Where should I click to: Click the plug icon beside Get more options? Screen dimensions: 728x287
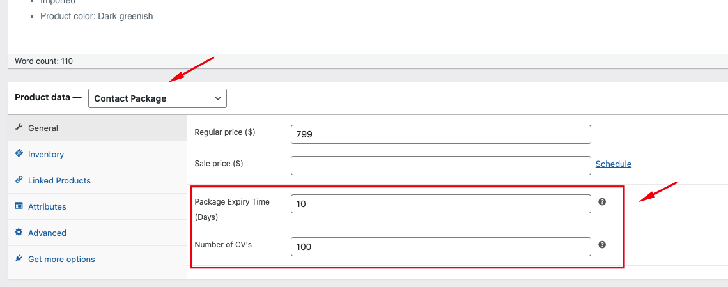(x=19, y=259)
